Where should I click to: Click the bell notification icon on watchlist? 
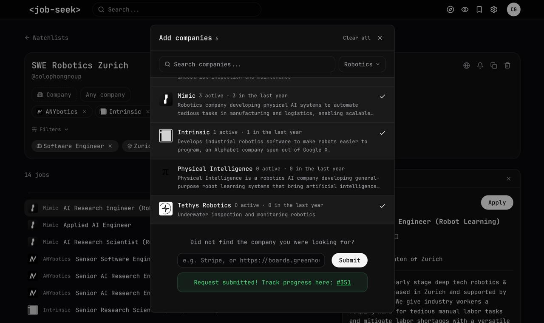[480, 65]
